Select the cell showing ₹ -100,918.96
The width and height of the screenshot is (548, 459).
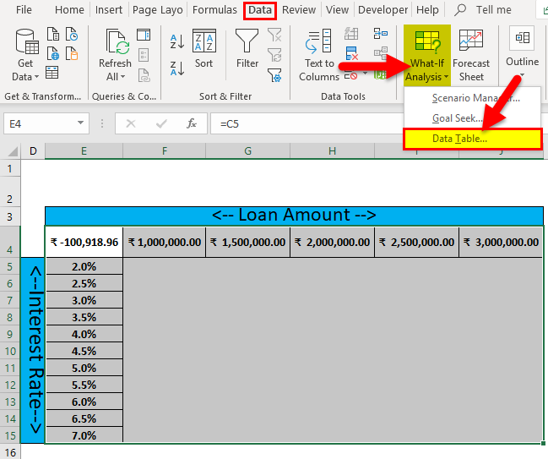[84, 242]
